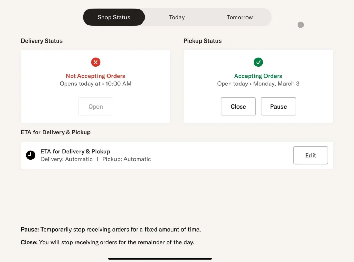
Task: Click the green checkmark pickup status icon
Action: pos(258,62)
